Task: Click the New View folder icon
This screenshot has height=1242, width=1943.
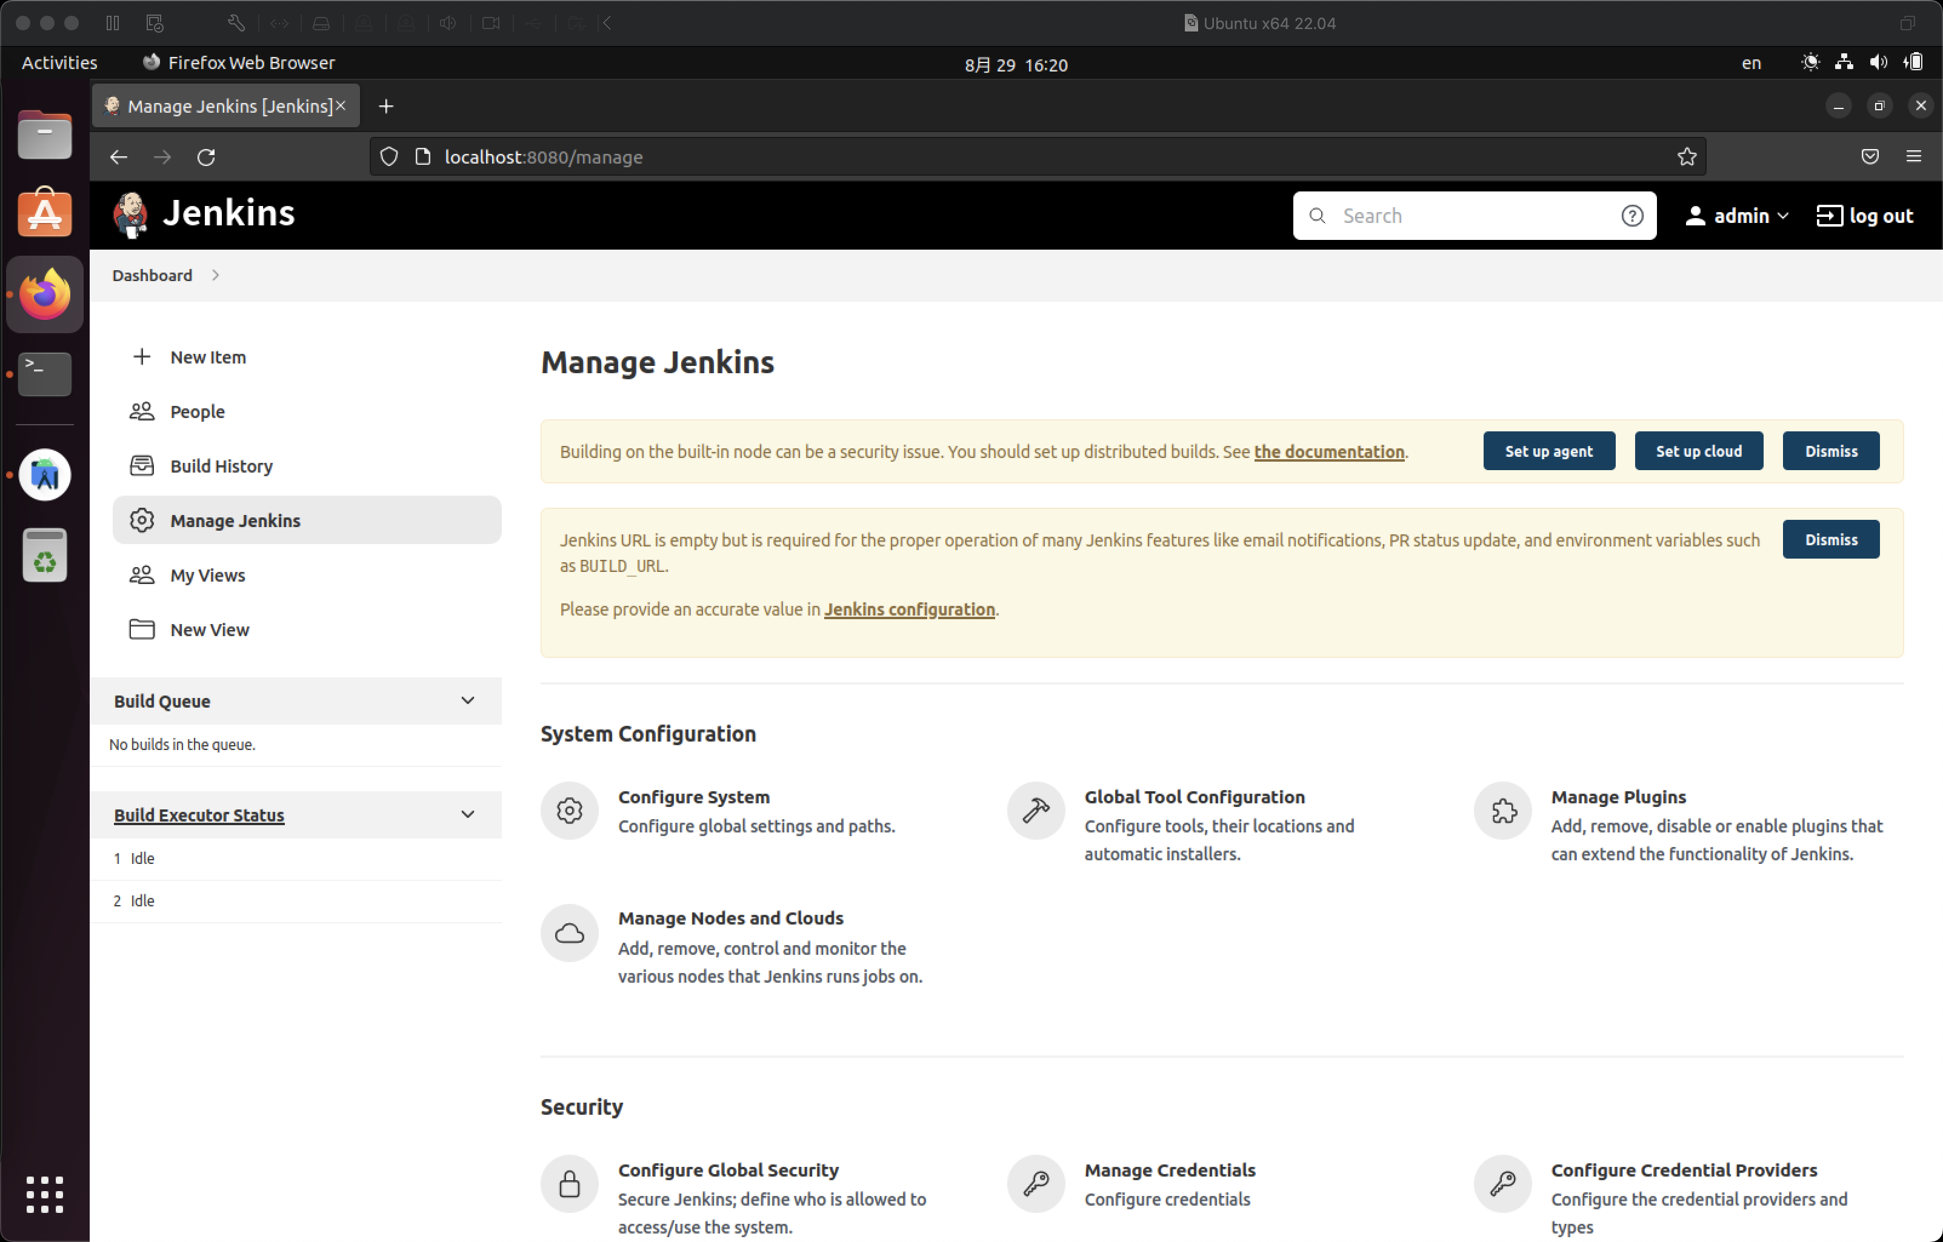Action: point(141,629)
